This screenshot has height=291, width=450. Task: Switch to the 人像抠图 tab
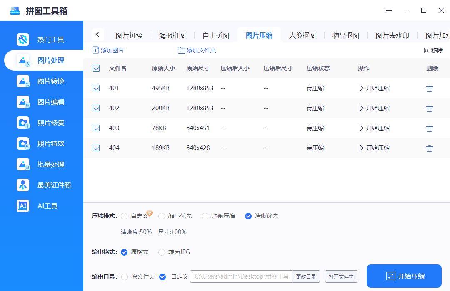point(302,35)
